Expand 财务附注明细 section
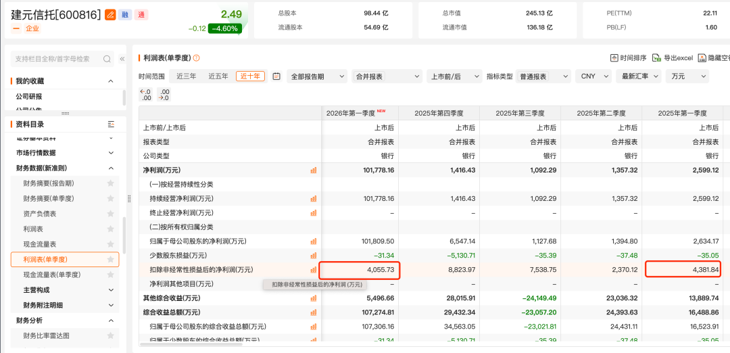730x353 pixels. (111, 305)
